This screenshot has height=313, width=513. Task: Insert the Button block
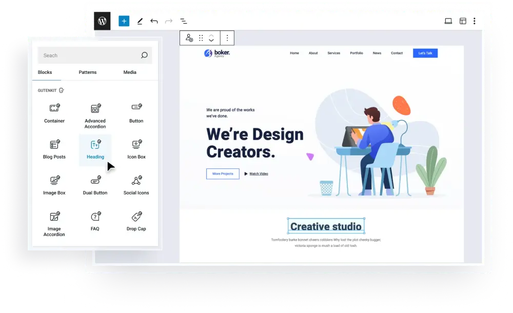pyautogui.click(x=136, y=113)
